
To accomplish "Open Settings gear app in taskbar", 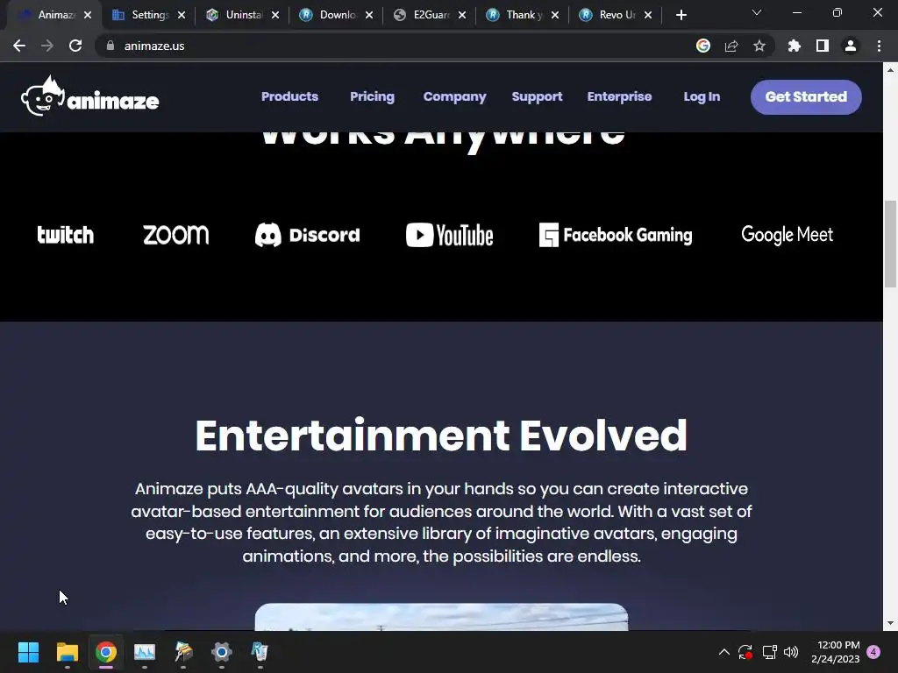I will (222, 652).
